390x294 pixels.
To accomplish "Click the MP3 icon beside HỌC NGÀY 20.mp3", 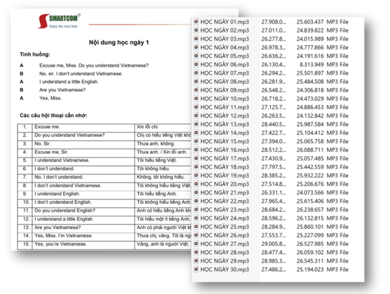I will (x=196, y=184).
